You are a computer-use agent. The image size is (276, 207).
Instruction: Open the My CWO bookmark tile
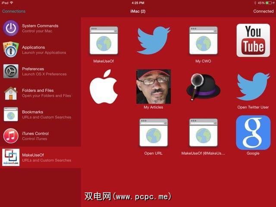pyautogui.click(x=203, y=41)
